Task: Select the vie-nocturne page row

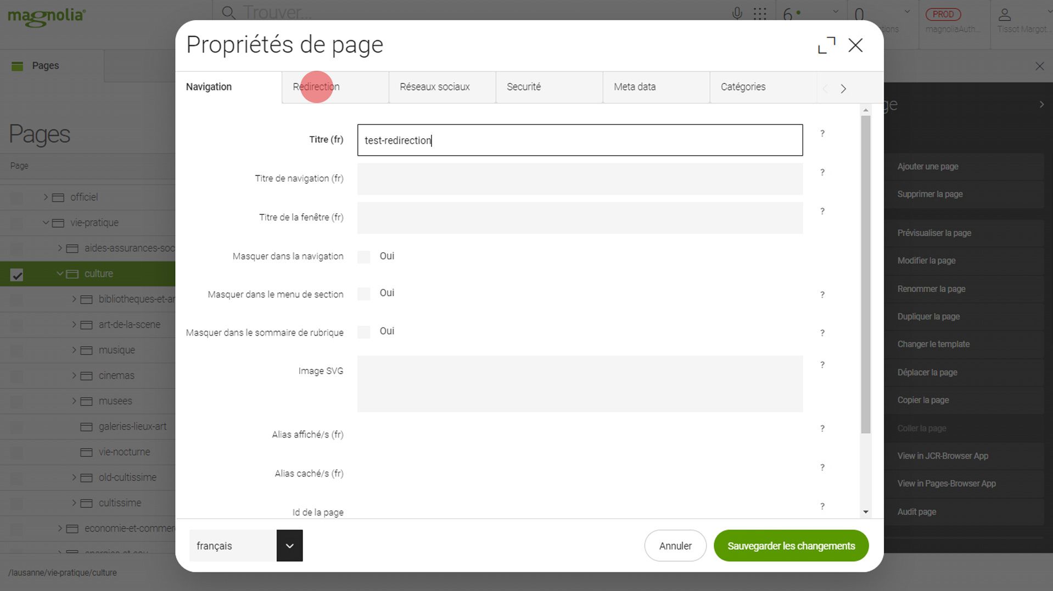Action: pos(88,452)
